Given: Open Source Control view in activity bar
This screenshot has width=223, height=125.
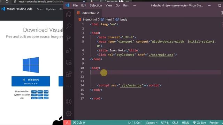Looking at the screenshot, I should click(69, 38).
